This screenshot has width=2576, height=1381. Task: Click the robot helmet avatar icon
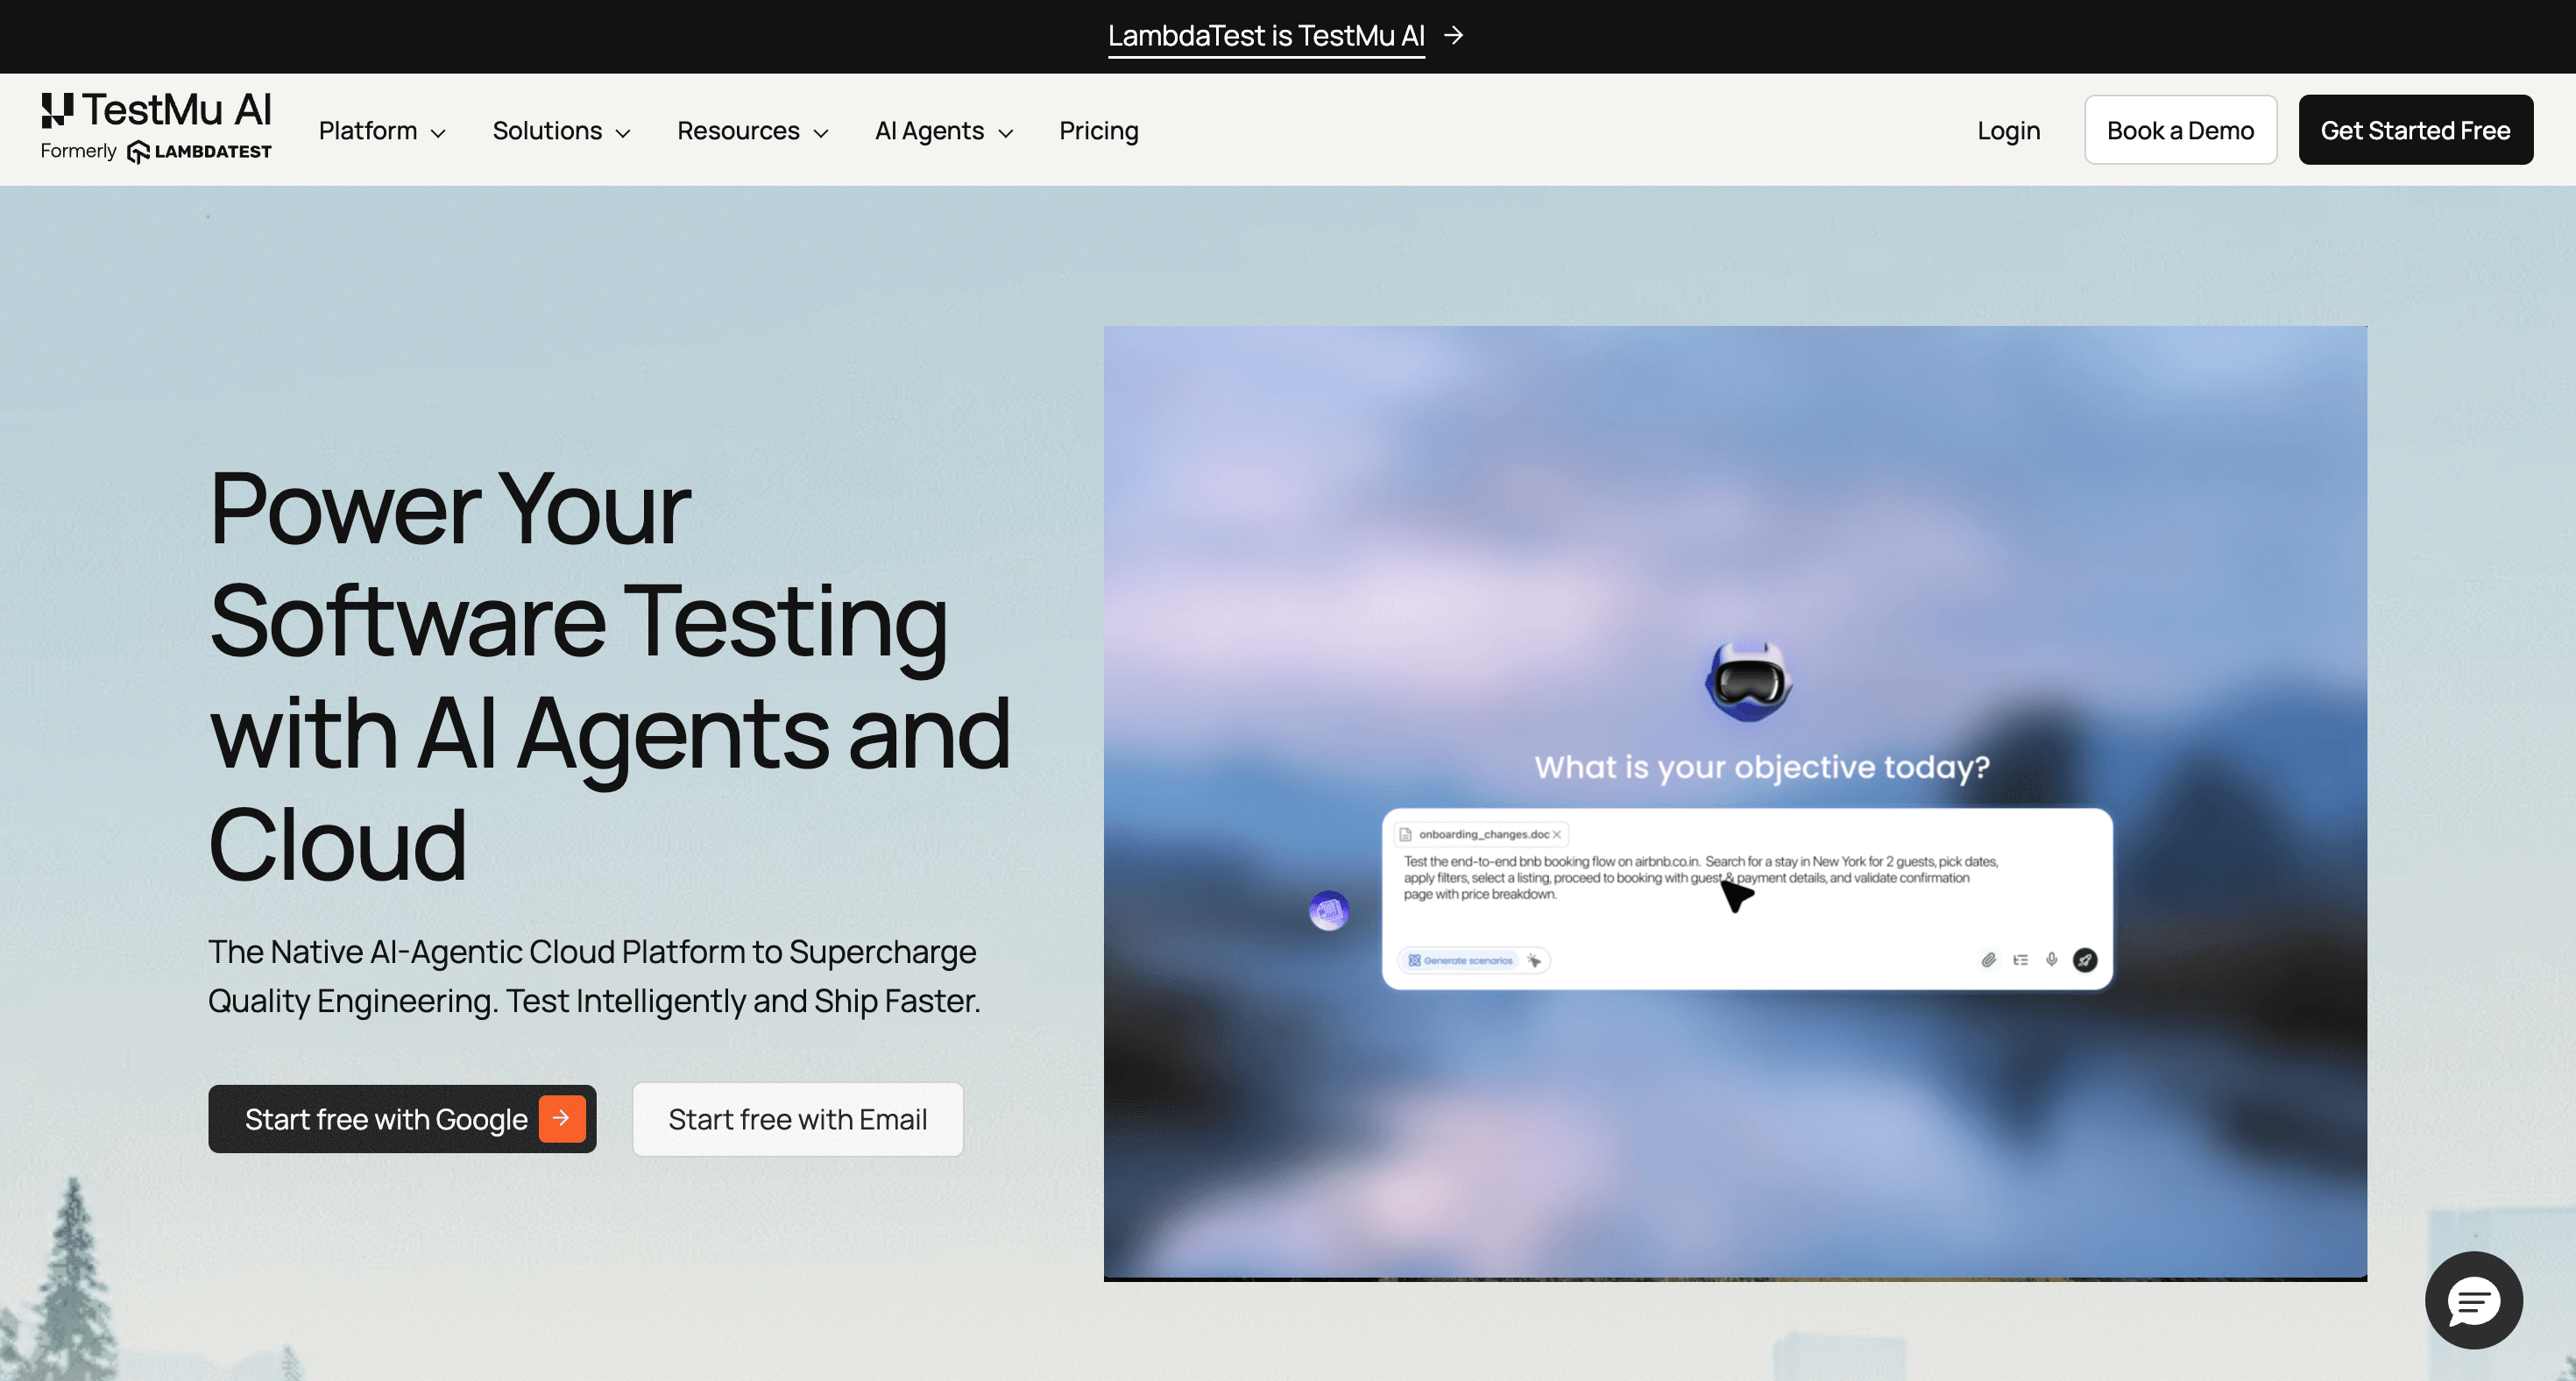click(1748, 681)
